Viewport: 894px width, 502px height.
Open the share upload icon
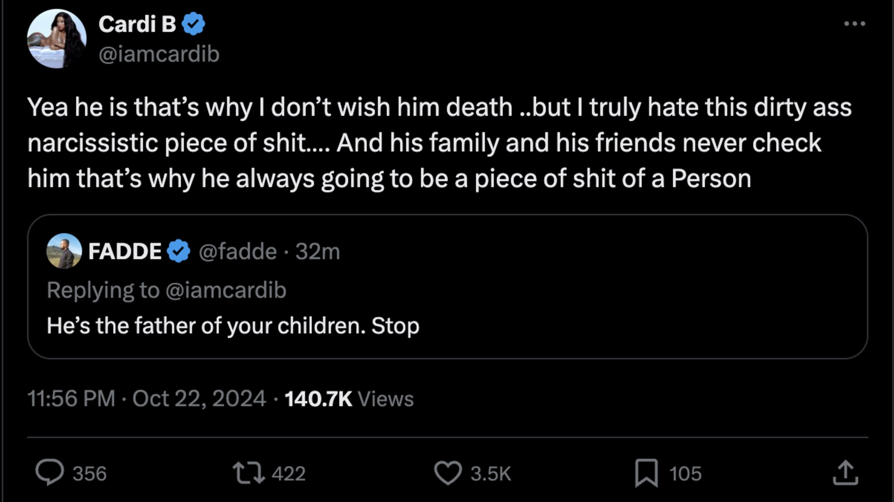coord(846,473)
